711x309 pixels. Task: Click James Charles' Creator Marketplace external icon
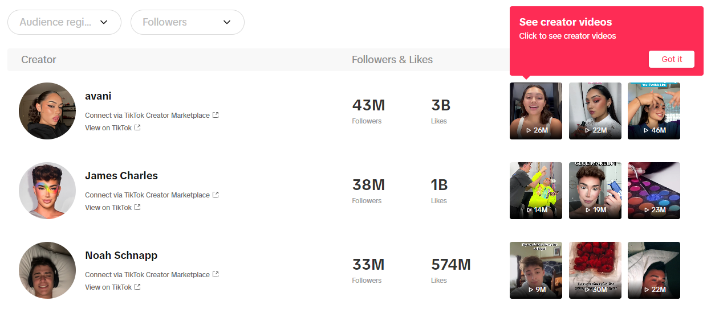click(x=216, y=195)
